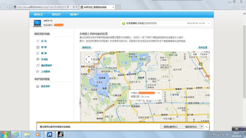Click the camera icon beside 拍照
Viewport: 246px width, 138px height.
pyautogui.click(x=38, y=47)
